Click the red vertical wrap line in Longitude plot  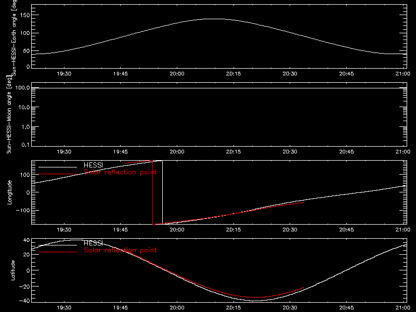(x=152, y=192)
